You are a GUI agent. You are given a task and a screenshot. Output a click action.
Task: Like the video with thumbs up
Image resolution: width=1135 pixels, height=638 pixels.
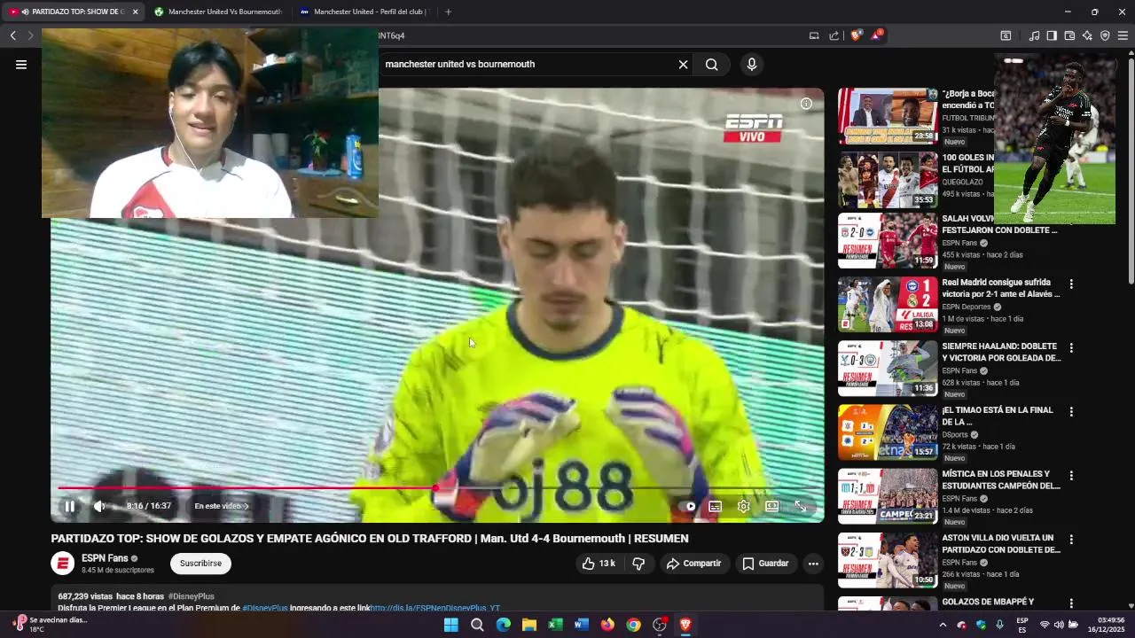(599, 564)
